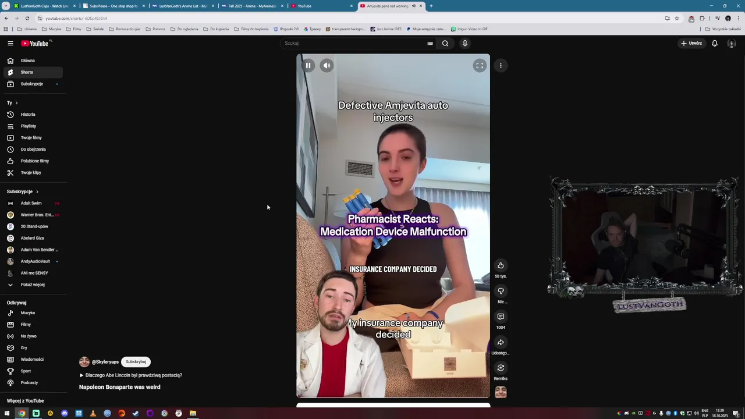
Task: Open Historia in the sidebar
Action: click(x=33, y=115)
